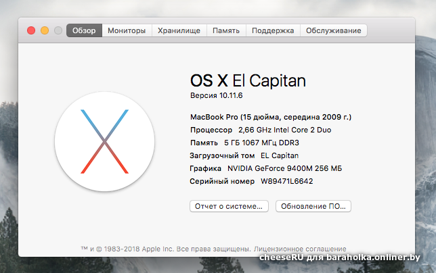Viewport: 436px width, 273px height.
Task: Open the Лицензионное соглашение link
Action: point(300,249)
